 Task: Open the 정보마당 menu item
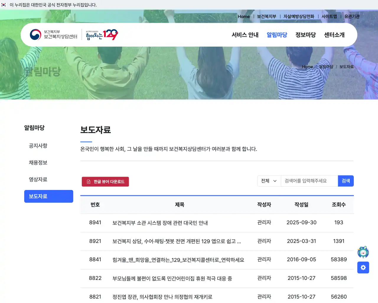[x=305, y=35]
